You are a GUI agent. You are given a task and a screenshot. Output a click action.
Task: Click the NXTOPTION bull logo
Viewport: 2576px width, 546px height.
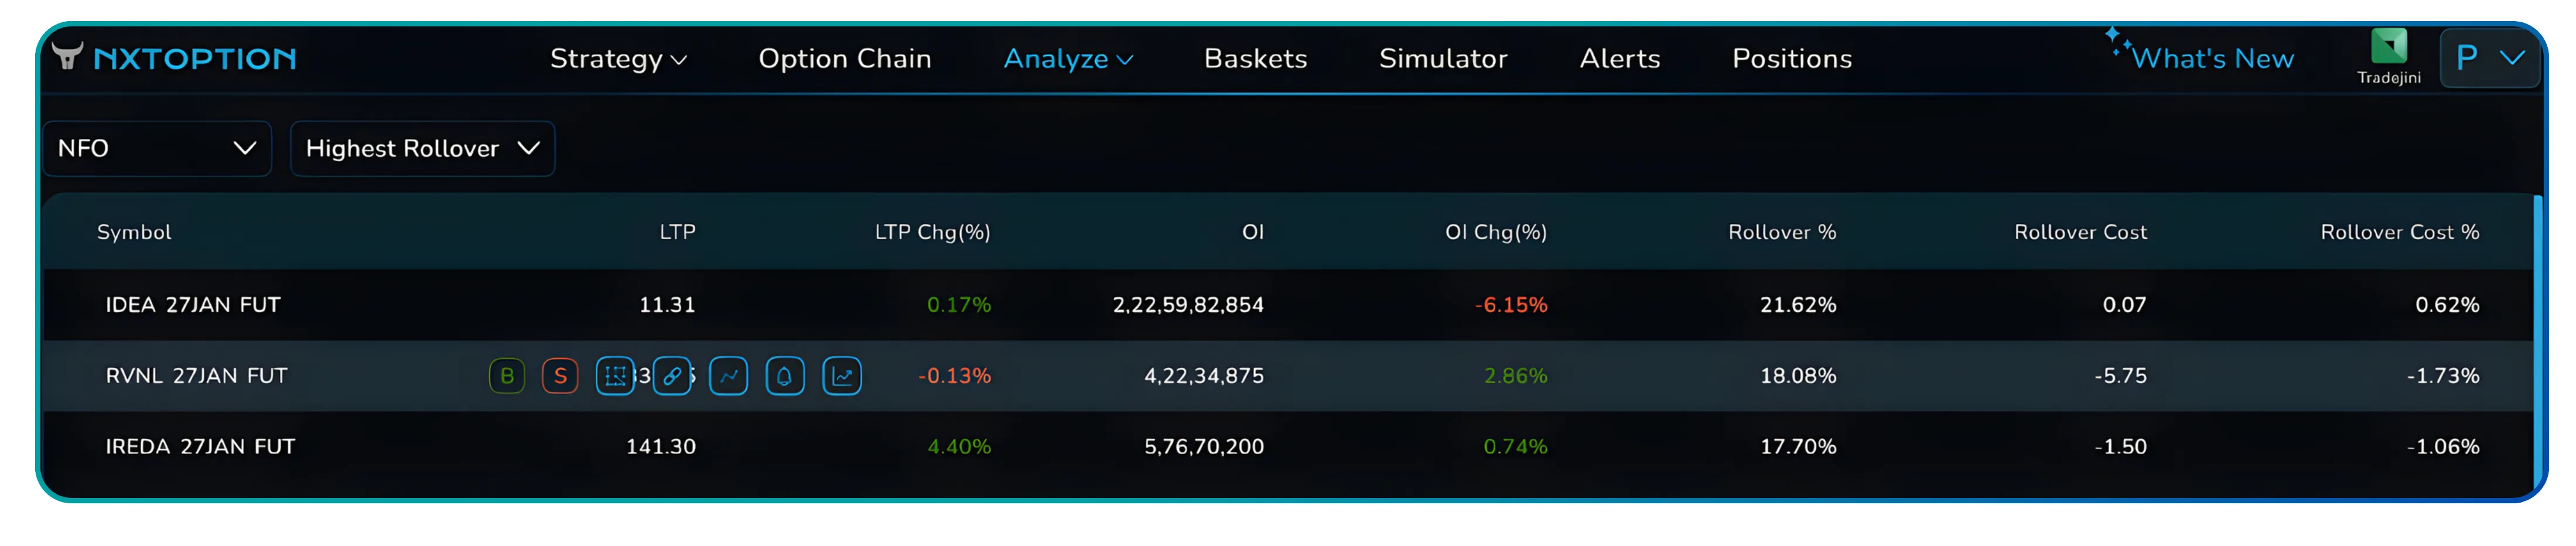coord(69,58)
